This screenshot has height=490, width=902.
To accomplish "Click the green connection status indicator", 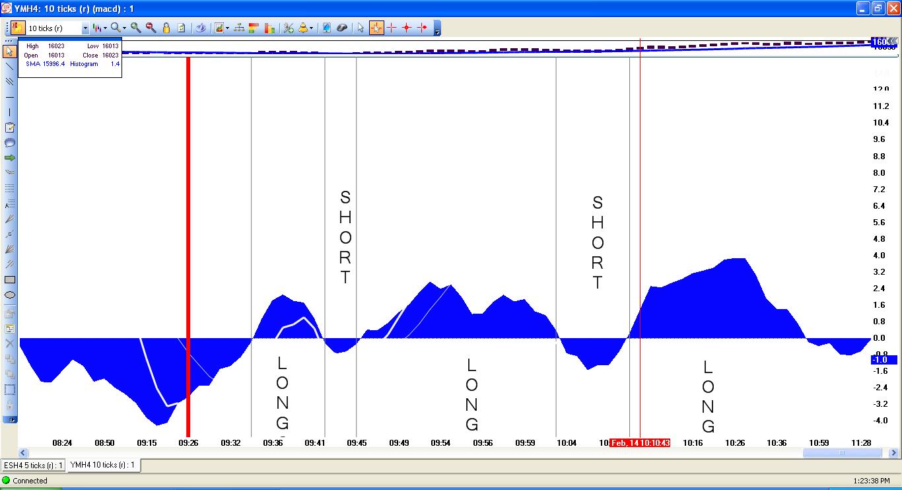I will [x=7, y=481].
